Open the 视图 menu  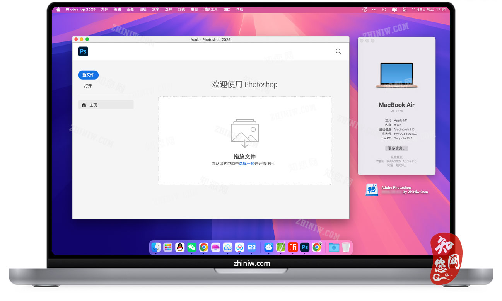194,9
